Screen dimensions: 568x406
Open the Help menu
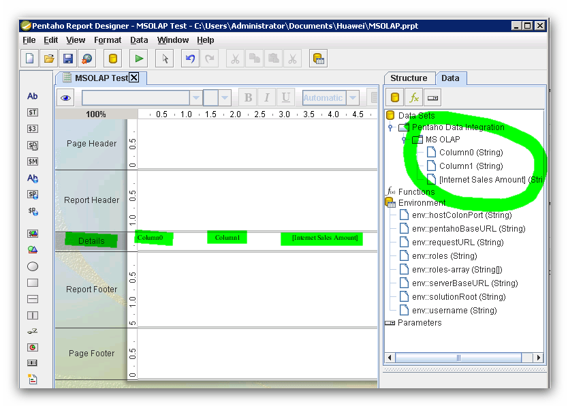tap(206, 40)
